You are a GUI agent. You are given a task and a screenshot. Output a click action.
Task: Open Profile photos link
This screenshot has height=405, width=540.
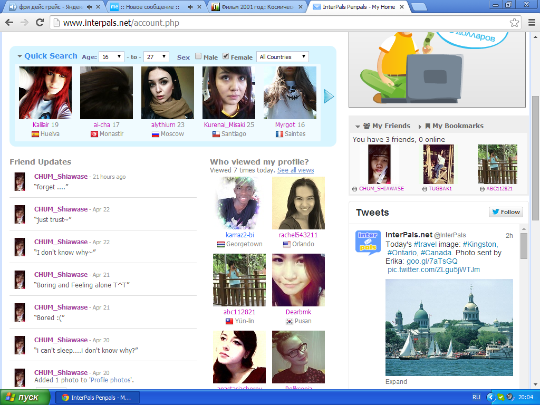(x=111, y=380)
